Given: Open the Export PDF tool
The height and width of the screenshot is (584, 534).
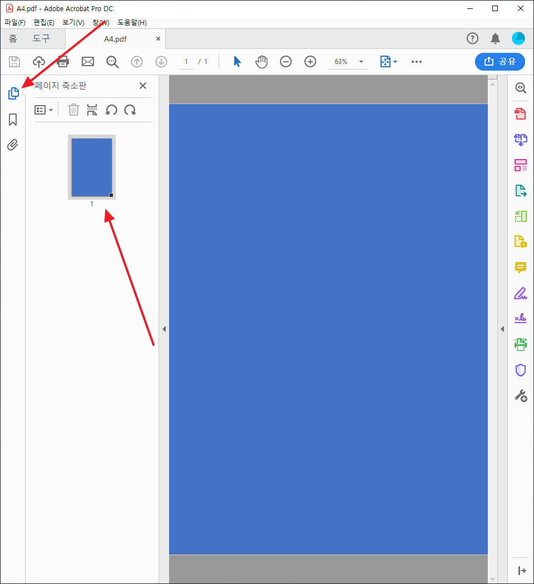Looking at the screenshot, I should pyautogui.click(x=521, y=191).
